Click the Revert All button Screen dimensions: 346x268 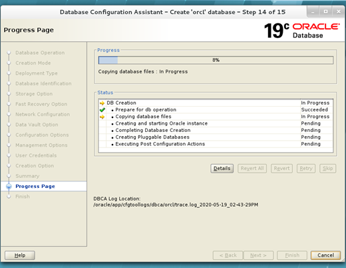(252, 169)
